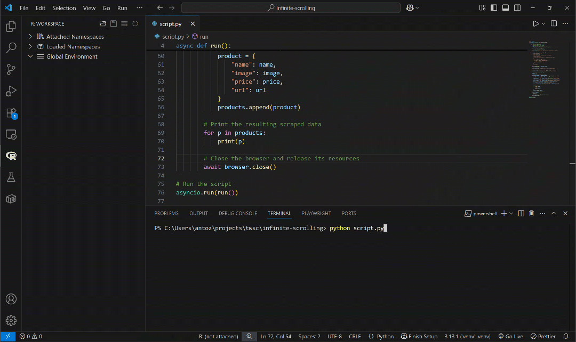Click Go Live in status bar
576x342 pixels.
(510, 337)
